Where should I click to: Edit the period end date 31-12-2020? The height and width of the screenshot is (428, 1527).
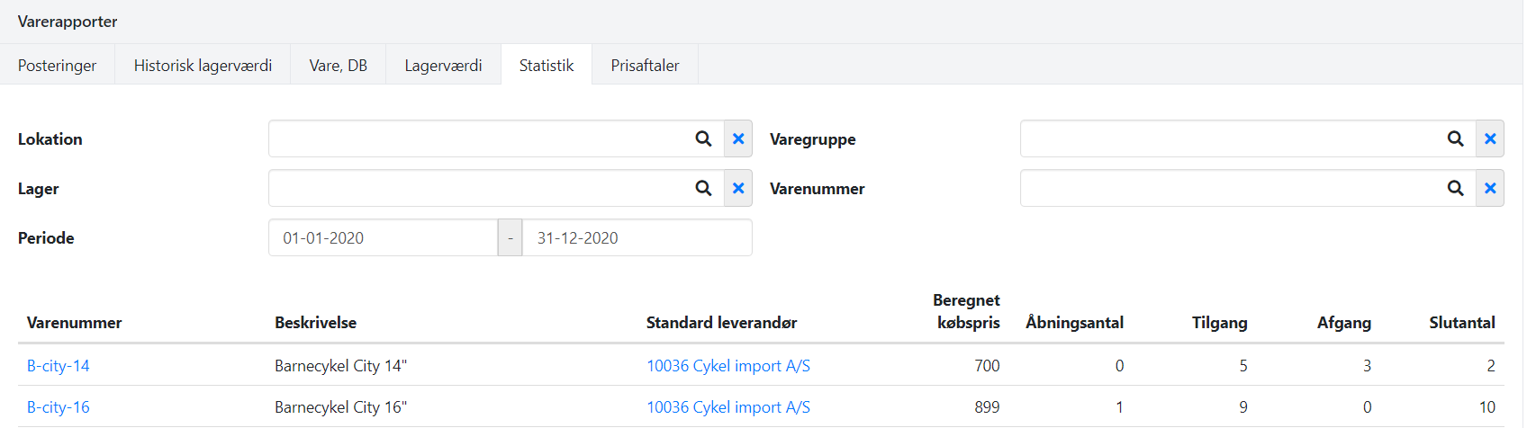(x=637, y=238)
